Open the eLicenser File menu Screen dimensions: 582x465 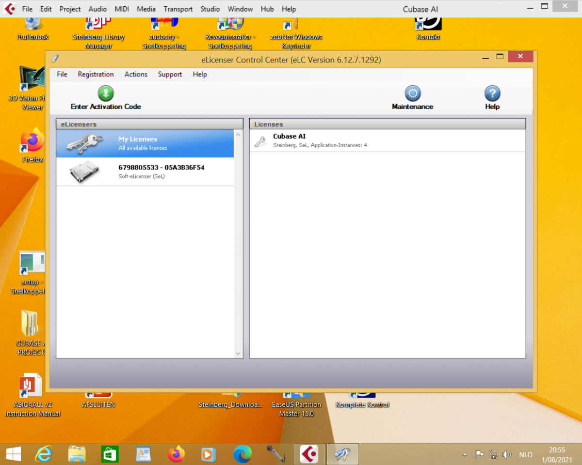tap(62, 74)
